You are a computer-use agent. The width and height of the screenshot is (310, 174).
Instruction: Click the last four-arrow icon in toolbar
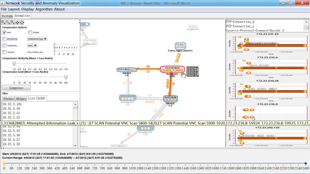click(x=22, y=22)
